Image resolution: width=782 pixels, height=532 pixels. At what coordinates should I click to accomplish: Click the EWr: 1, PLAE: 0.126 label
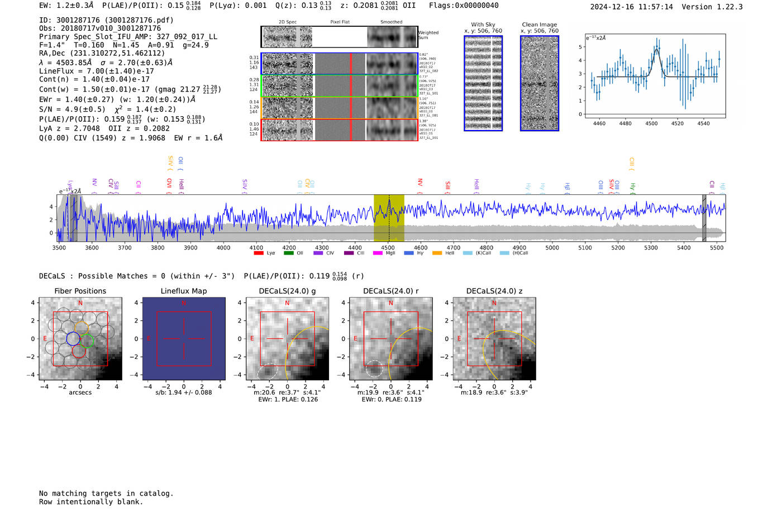(x=288, y=400)
